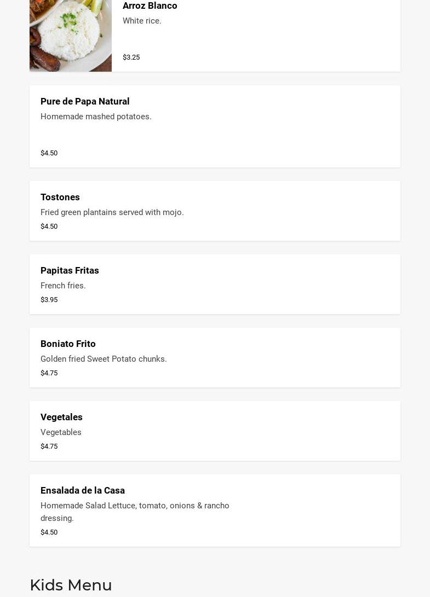This screenshot has height=597, width=430.
Task: Select the Ensalada de la Casa title
Action: pyautogui.click(x=83, y=490)
